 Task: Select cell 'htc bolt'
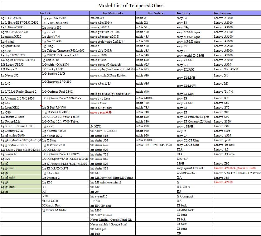click(113, 234)
